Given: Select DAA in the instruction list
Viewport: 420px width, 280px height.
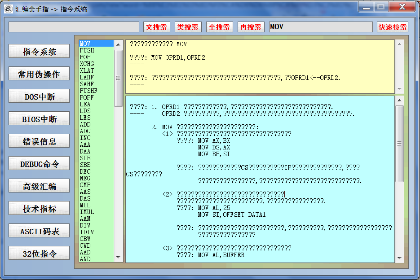Looking at the screenshot, I should click(96, 151).
